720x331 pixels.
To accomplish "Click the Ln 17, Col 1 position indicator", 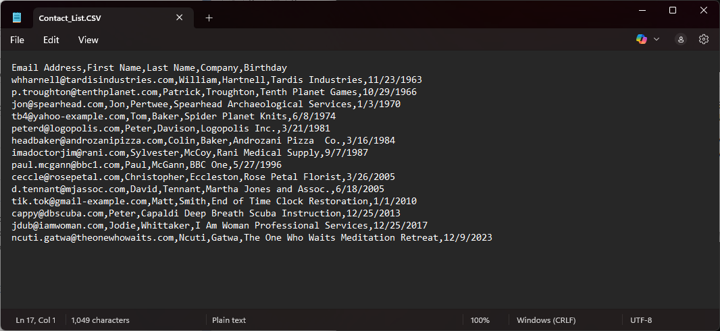I will [x=36, y=320].
